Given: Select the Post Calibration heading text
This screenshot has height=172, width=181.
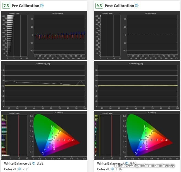Looking at the screenshot, I should [119, 6].
